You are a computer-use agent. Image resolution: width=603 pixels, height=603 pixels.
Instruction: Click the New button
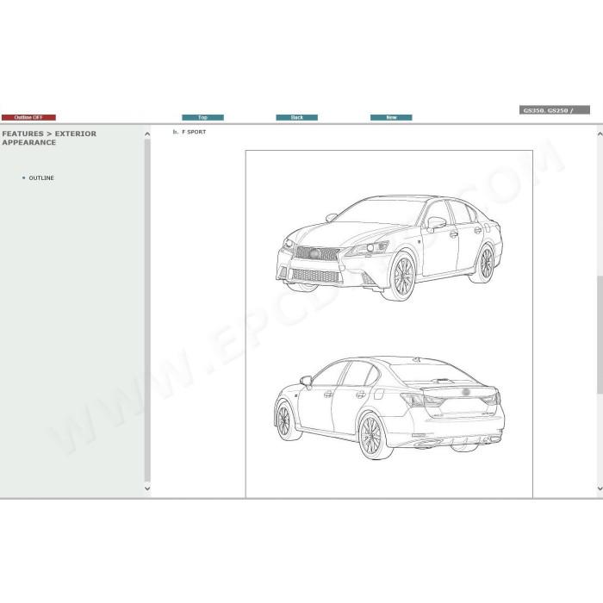(391, 117)
